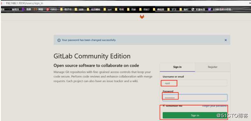Click 'Open source software to collaborate on code'
This screenshot has height=121, width=251.
[x=96, y=65]
